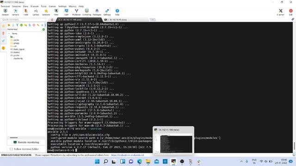Select the .bash_logout file
The image size is (296, 166).
click(18, 49)
